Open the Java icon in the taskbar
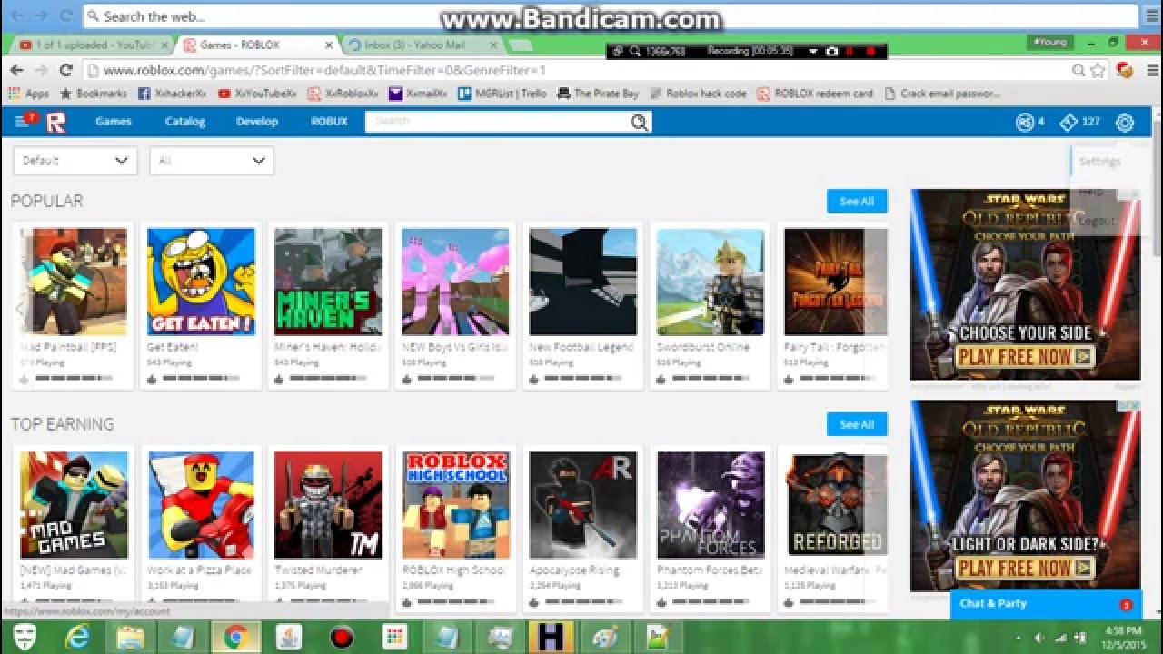 pyautogui.click(x=289, y=638)
